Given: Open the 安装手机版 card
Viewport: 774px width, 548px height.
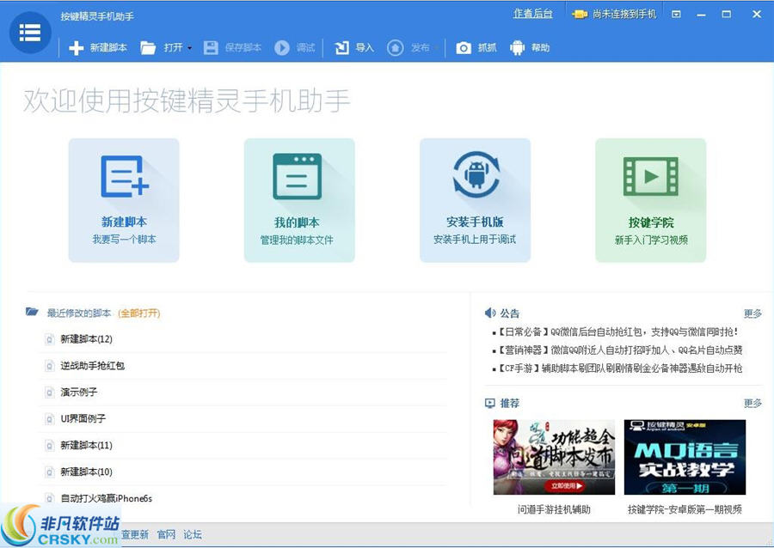Looking at the screenshot, I should click(x=475, y=200).
